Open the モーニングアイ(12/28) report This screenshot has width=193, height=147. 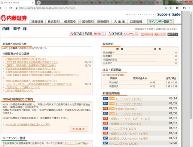point(123,144)
